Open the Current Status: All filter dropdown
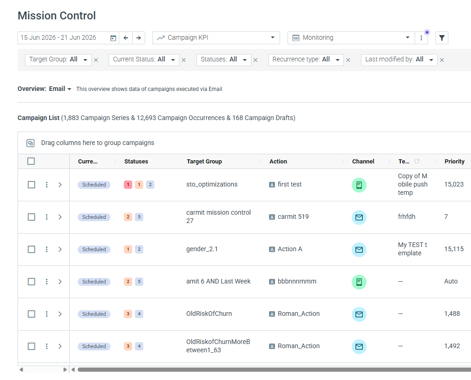The height and width of the screenshot is (380, 471). pos(144,60)
